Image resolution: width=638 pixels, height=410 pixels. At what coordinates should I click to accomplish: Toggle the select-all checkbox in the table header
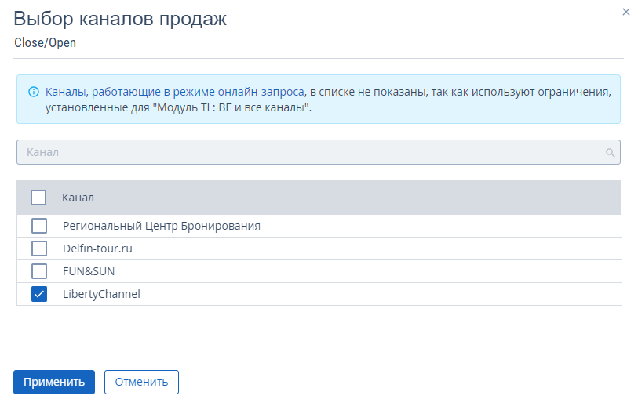tap(38, 198)
